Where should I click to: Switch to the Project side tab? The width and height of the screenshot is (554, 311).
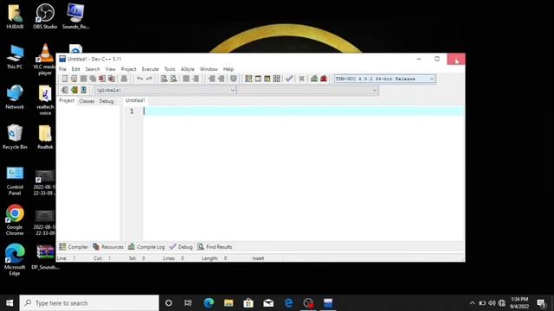pyautogui.click(x=67, y=101)
